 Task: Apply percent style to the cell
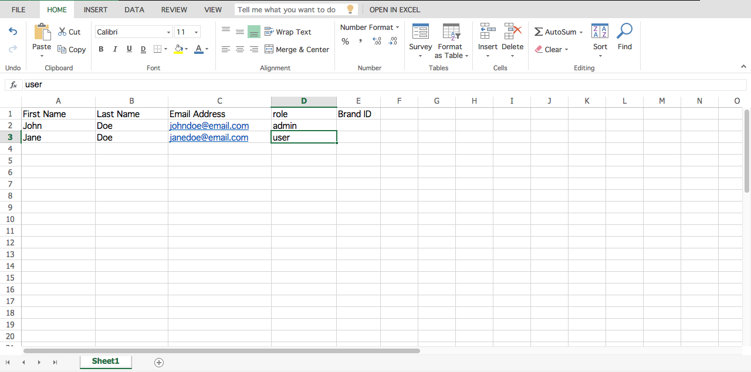(345, 41)
